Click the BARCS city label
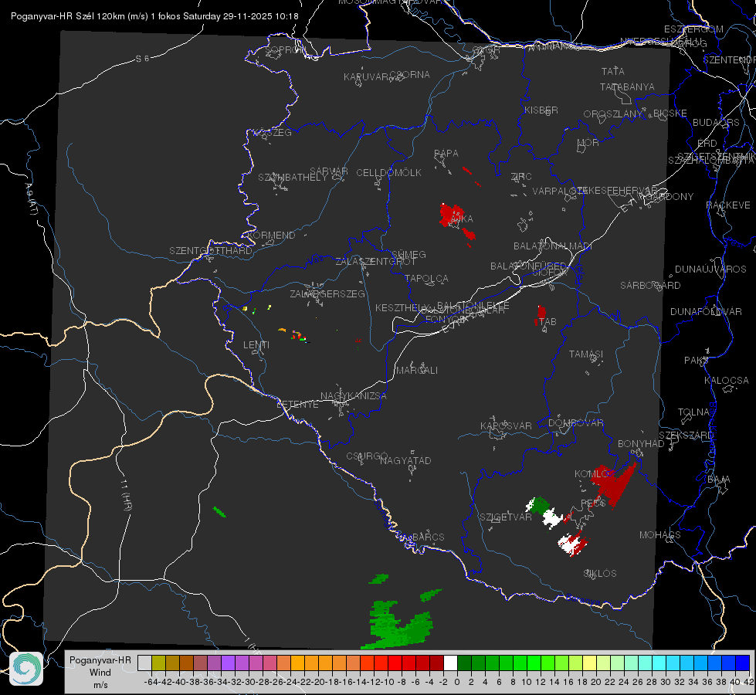 coord(428,537)
